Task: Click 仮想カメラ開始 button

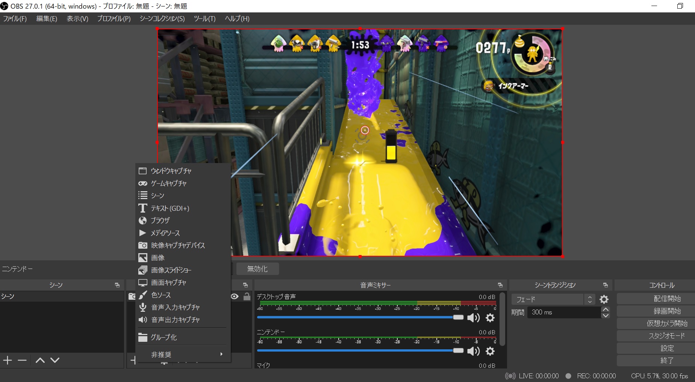Action: pyautogui.click(x=656, y=323)
